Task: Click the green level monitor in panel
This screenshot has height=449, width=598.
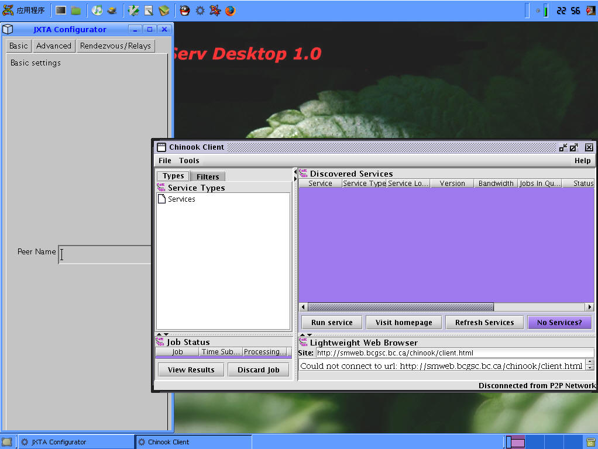Action: pyautogui.click(x=546, y=11)
